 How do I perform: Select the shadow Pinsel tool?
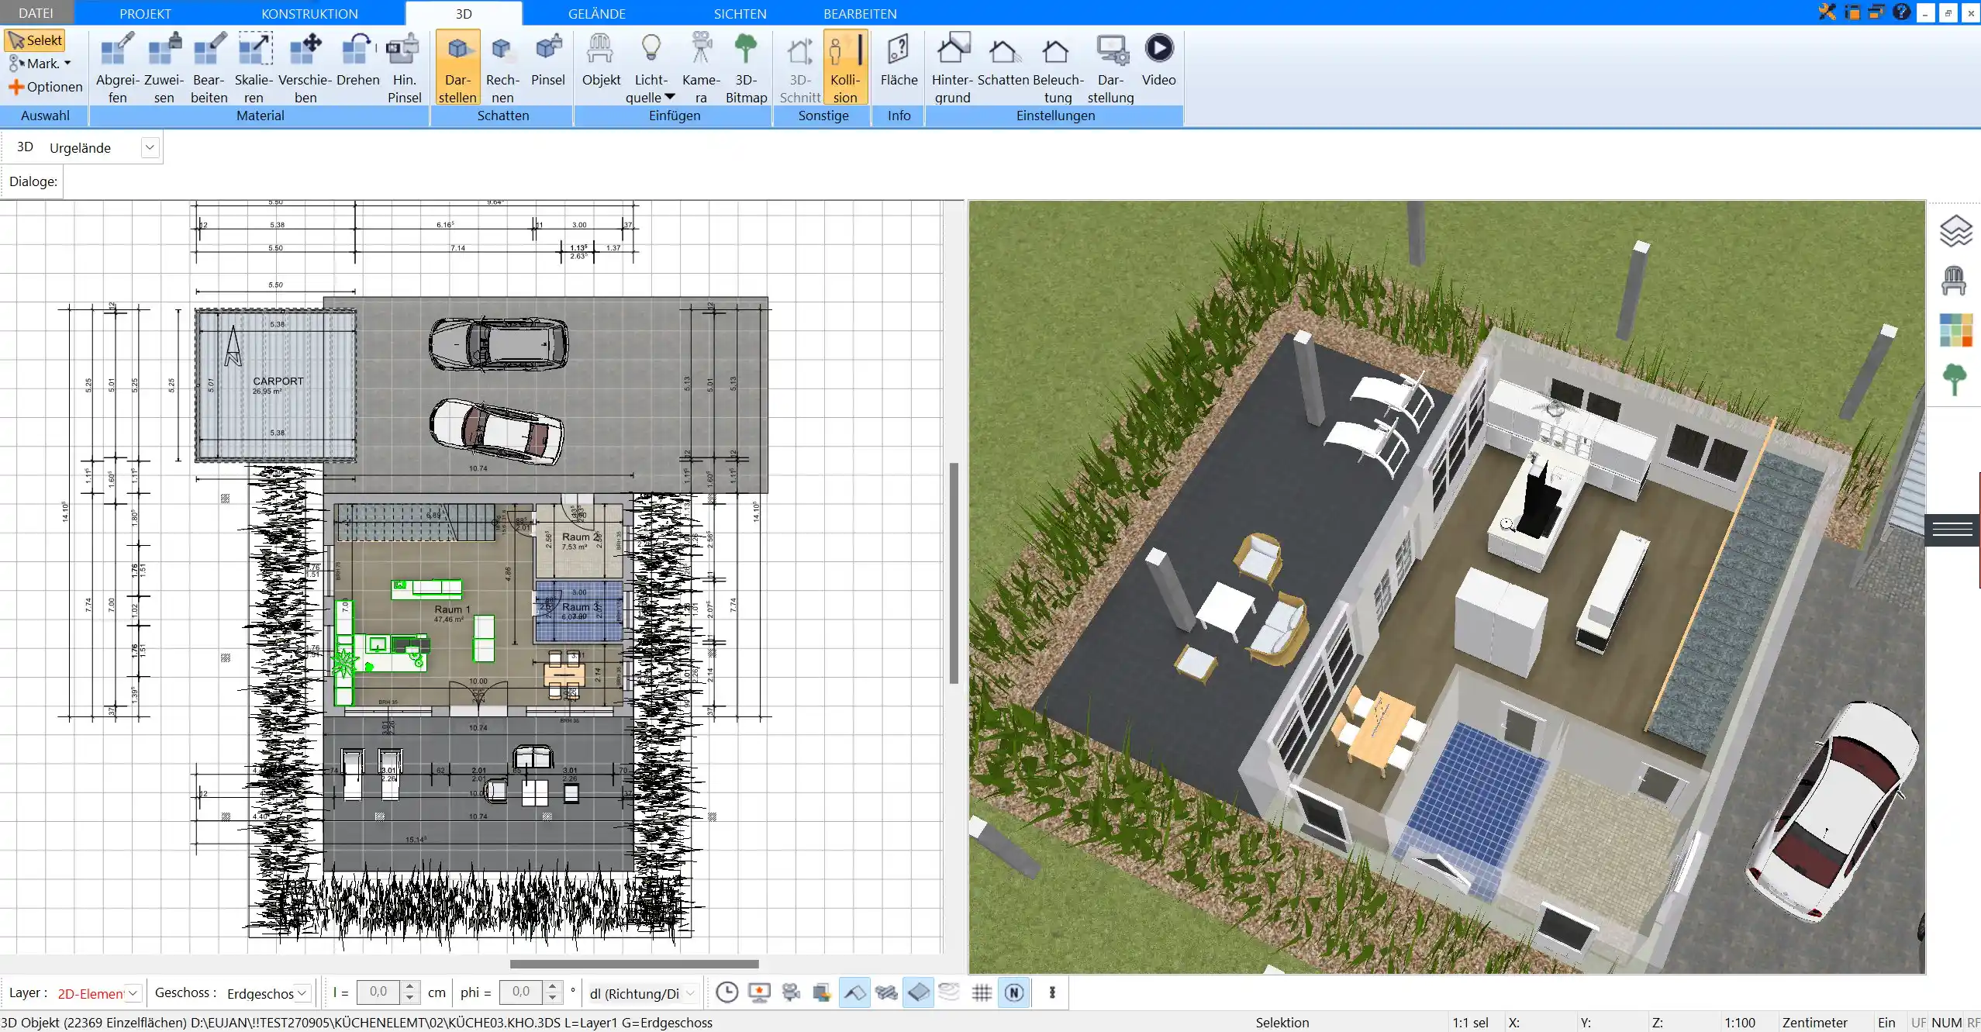[548, 59]
